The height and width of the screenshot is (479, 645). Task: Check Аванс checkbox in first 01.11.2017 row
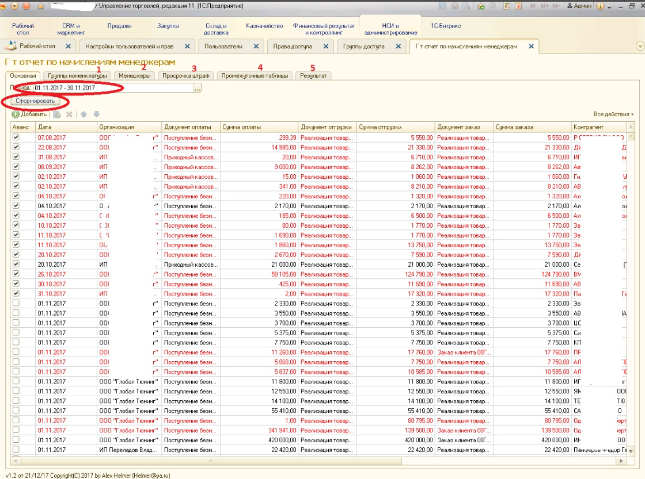click(16, 303)
